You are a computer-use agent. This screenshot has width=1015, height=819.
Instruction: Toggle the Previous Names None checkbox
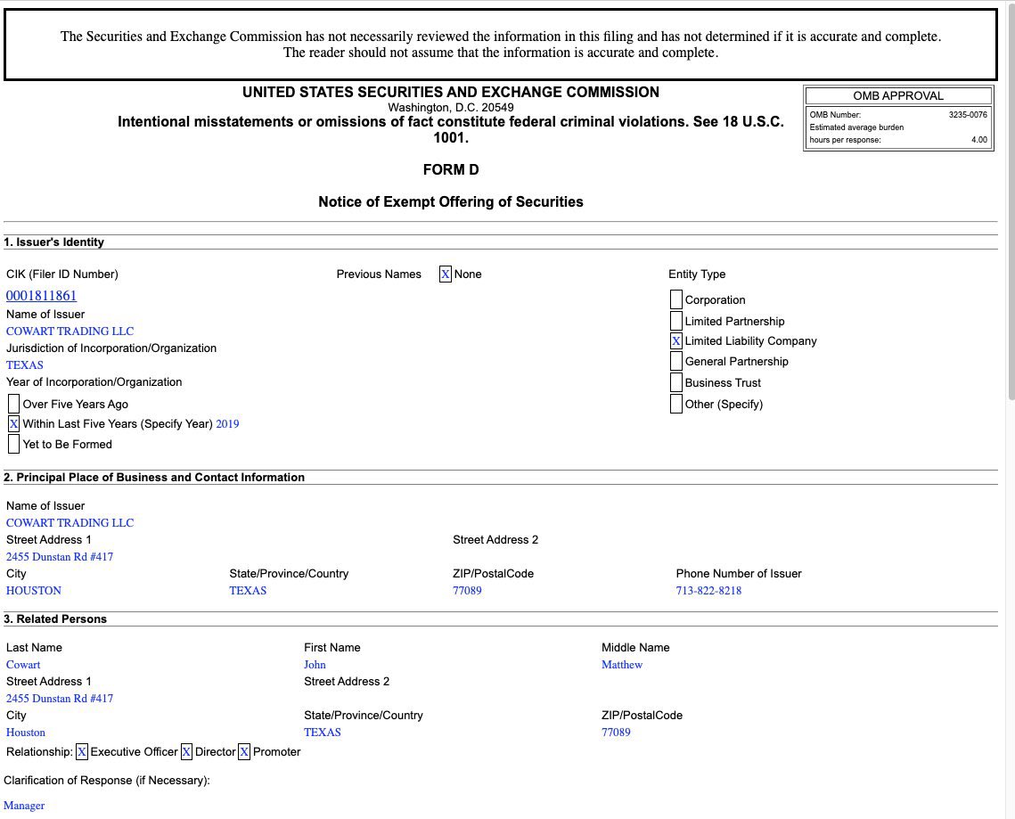(446, 274)
